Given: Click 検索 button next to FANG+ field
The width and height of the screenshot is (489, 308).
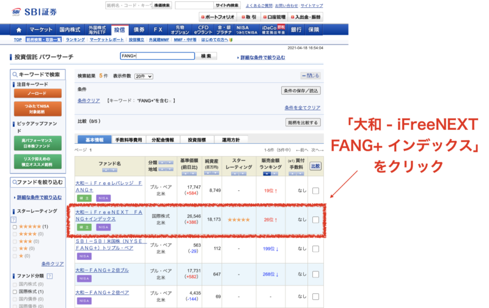Looking at the screenshot, I should click(x=206, y=56).
